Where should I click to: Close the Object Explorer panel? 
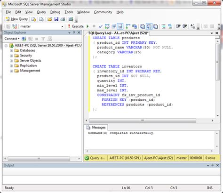coord(79,32)
